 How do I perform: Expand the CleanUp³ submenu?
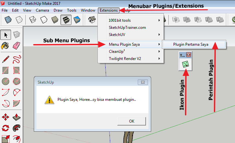(x=131, y=52)
